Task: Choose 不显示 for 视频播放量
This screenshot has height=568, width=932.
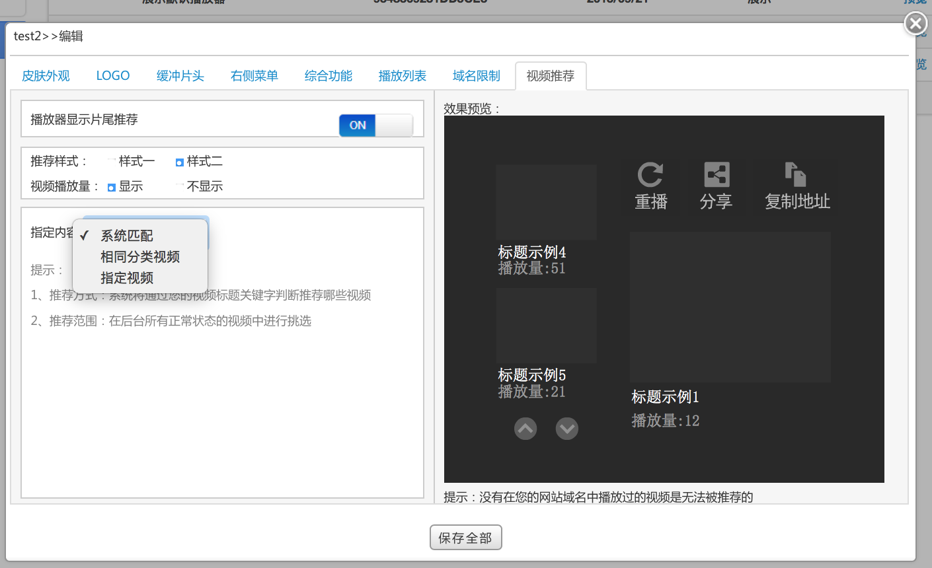Action: [179, 186]
